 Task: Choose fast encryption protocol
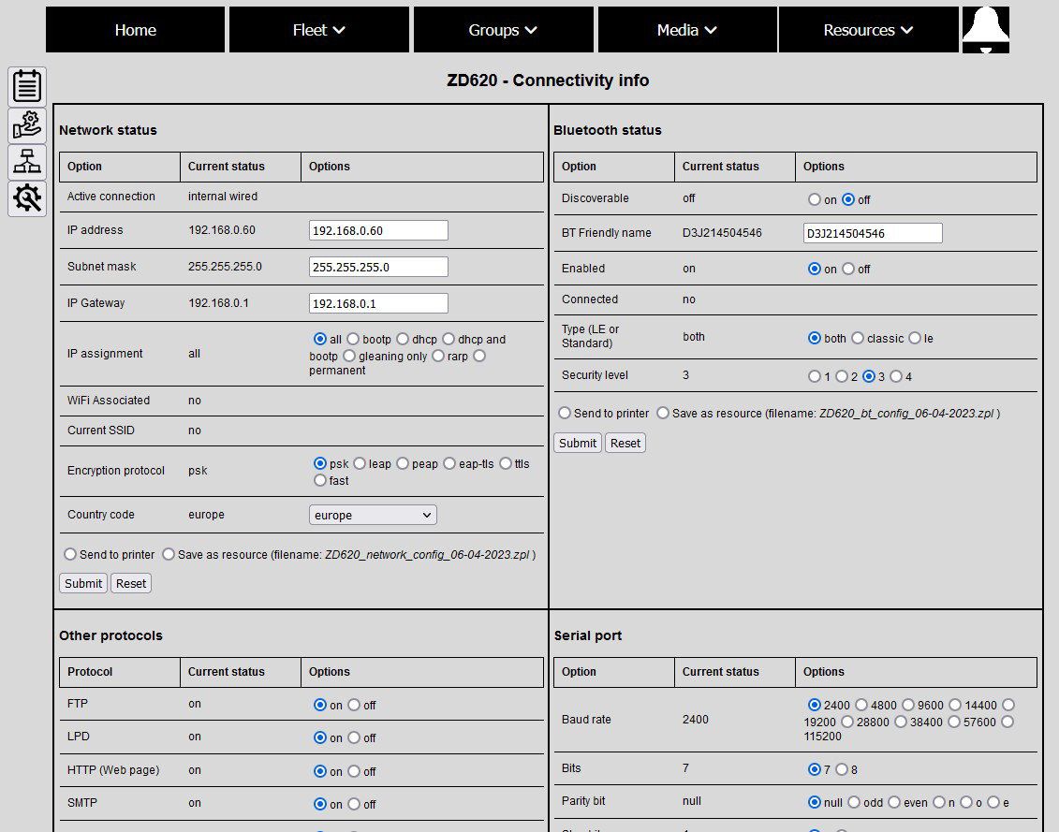point(320,480)
